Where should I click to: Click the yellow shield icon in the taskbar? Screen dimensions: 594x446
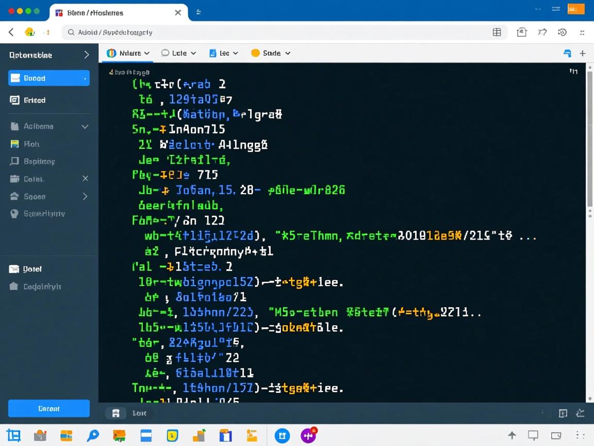point(172,435)
